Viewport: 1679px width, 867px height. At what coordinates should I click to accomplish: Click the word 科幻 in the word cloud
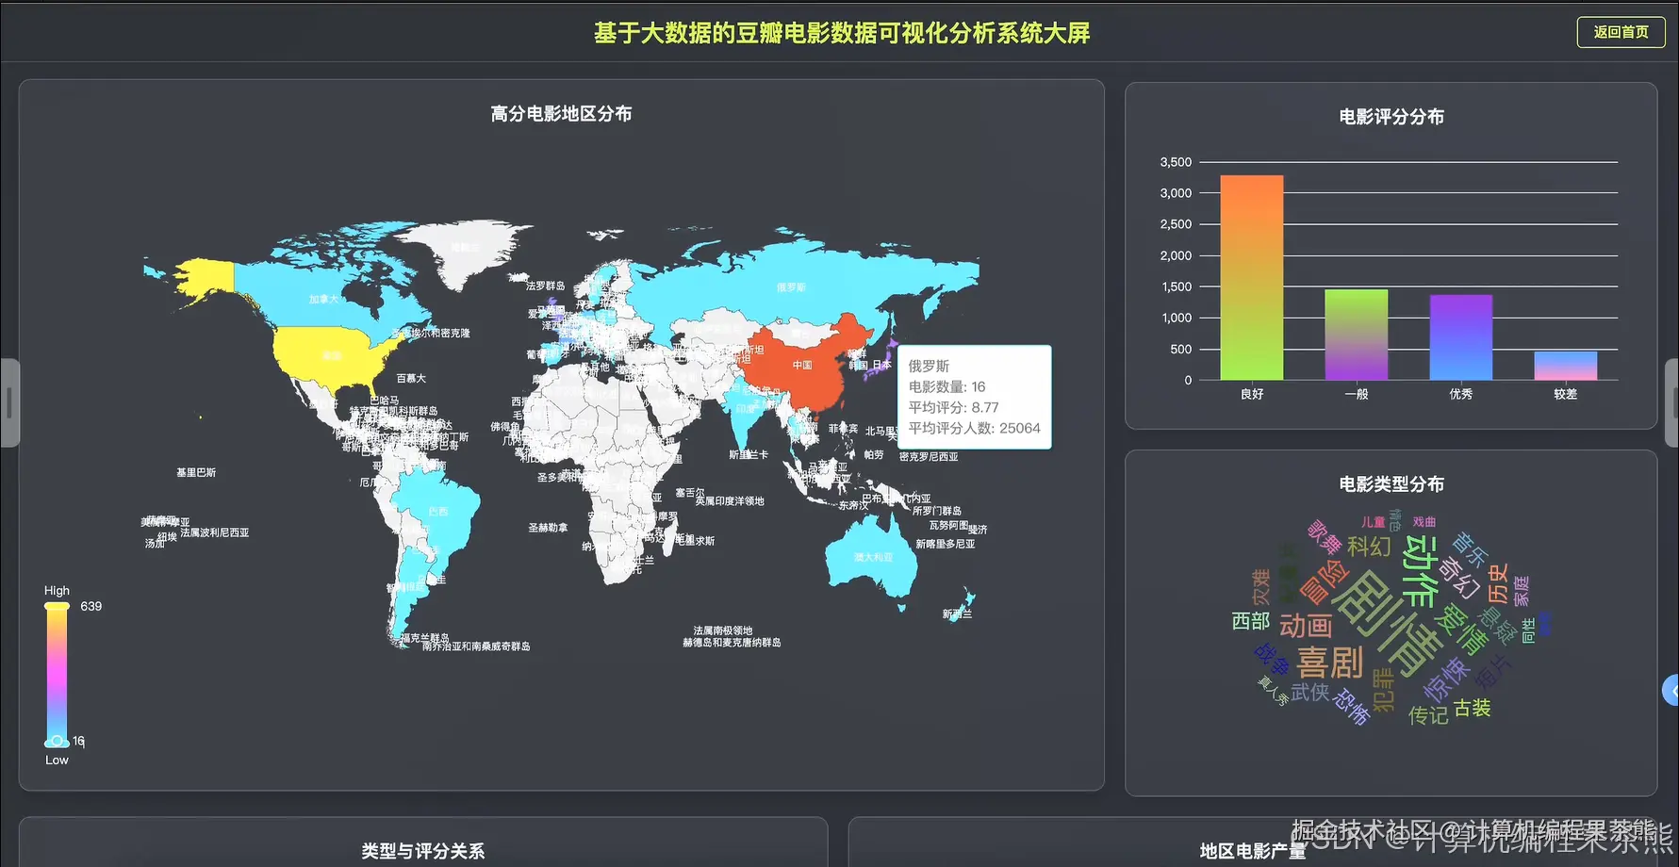[x=1369, y=547]
